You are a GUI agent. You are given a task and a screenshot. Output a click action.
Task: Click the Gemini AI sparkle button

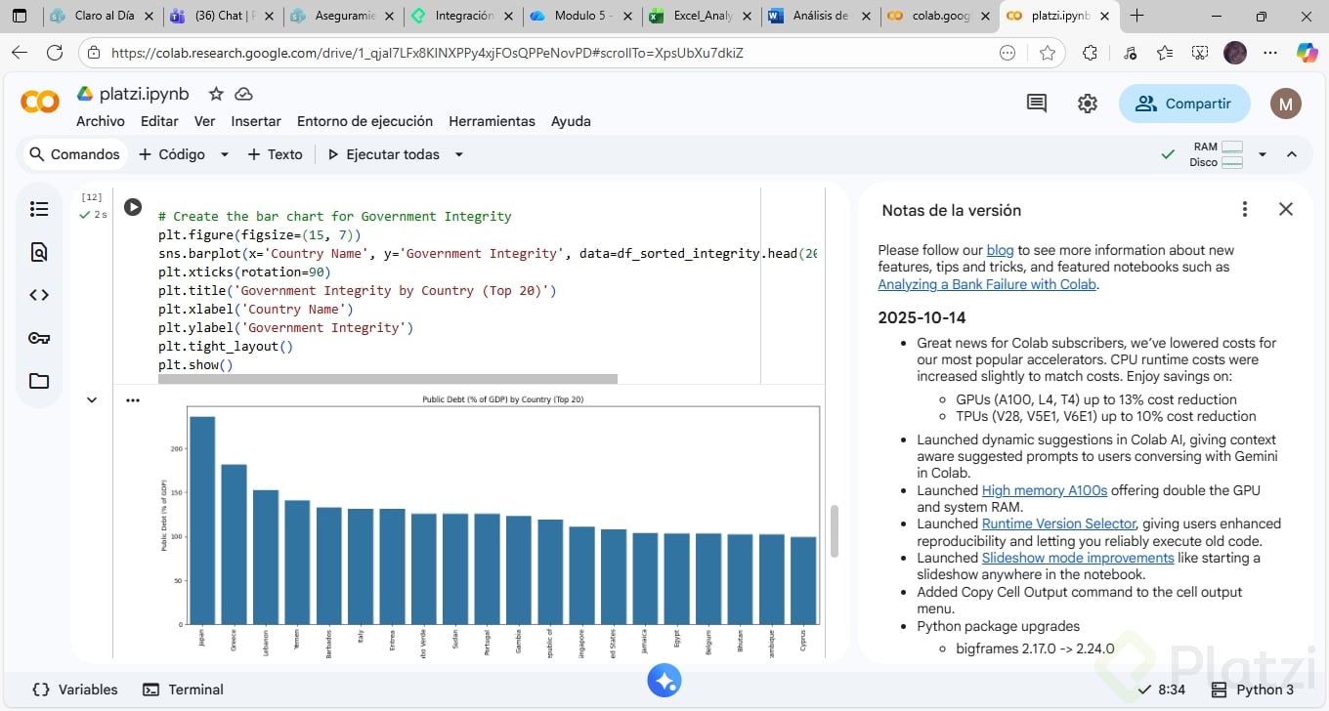(x=664, y=681)
